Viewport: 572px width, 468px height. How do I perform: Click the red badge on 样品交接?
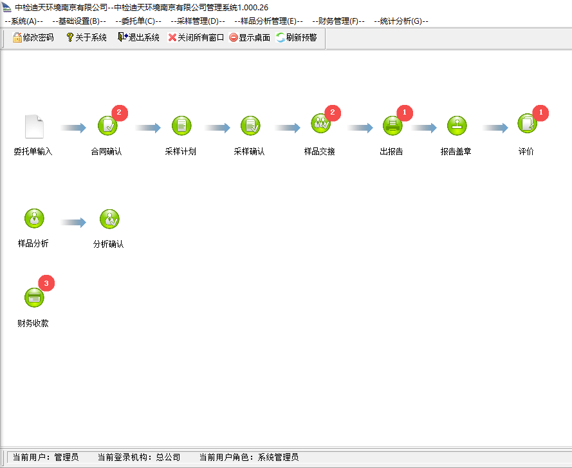pos(333,113)
